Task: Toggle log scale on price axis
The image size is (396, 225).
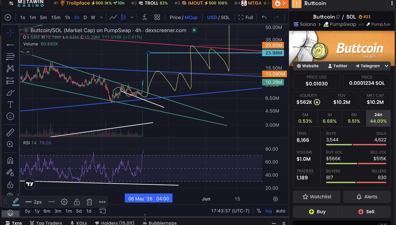Action: tap(268, 211)
